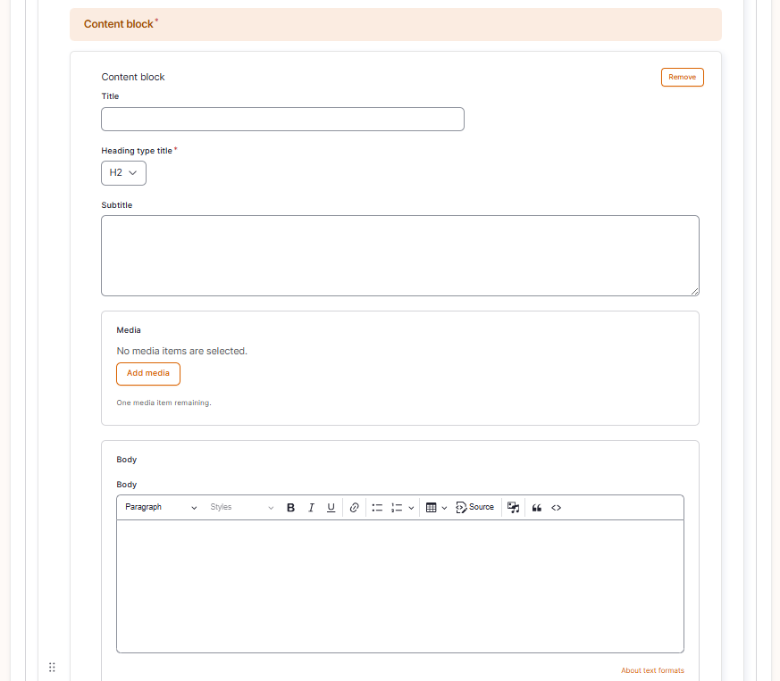
Task: Click 'One media item remaining.' text
Action: (164, 403)
